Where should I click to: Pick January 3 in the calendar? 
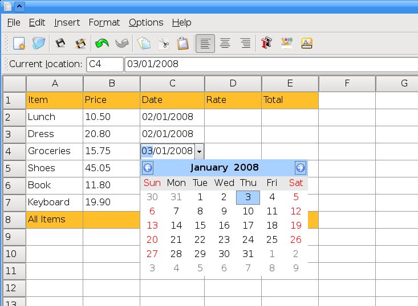[x=248, y=197]
